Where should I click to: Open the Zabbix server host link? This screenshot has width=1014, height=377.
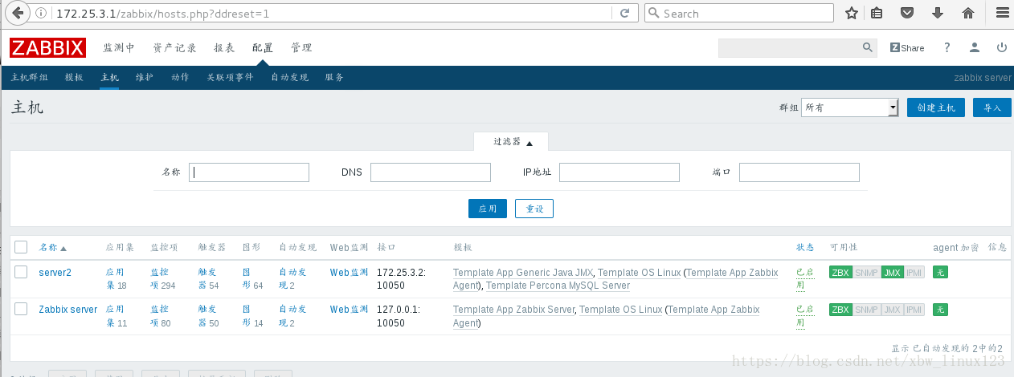(67, 310)
